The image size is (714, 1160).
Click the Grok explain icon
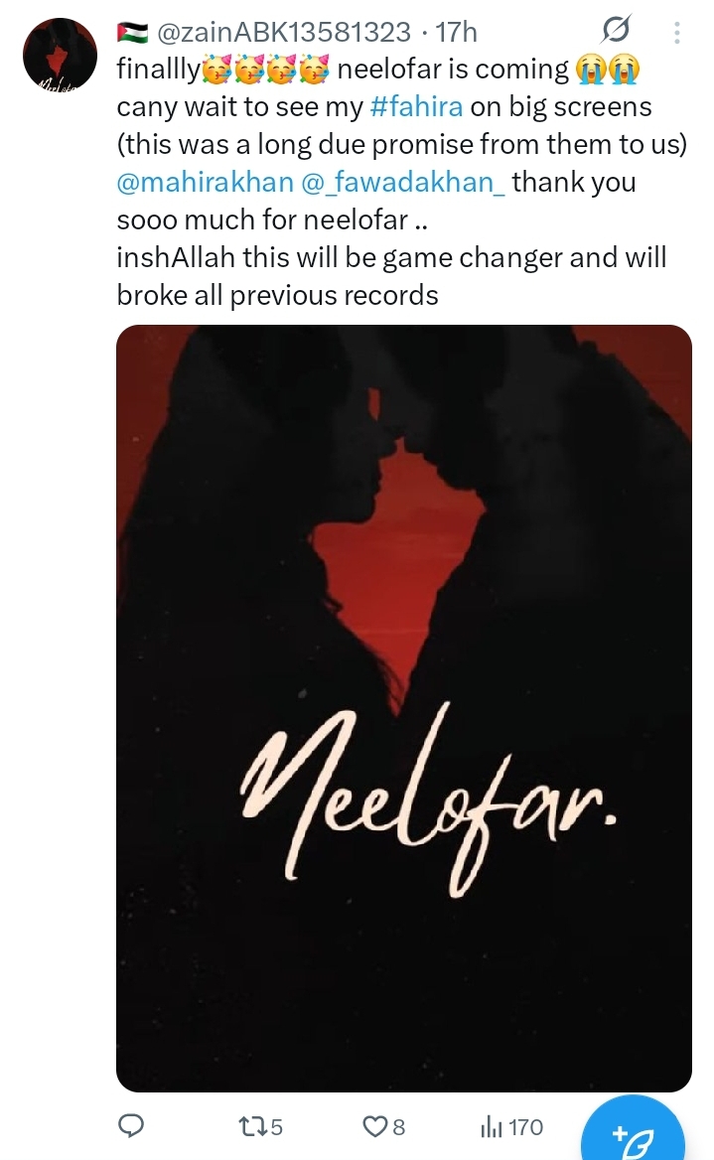pyautogui.click(x=615, y=30)
